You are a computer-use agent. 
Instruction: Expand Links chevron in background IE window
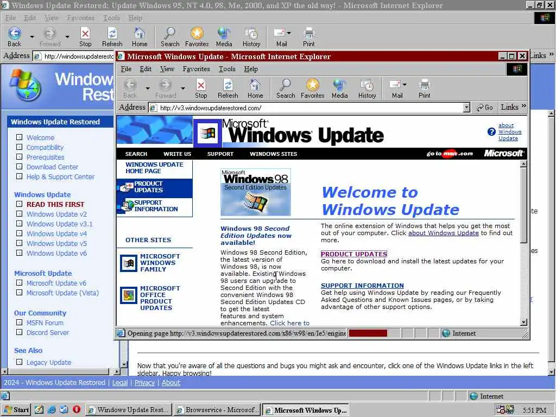(552, 55)
